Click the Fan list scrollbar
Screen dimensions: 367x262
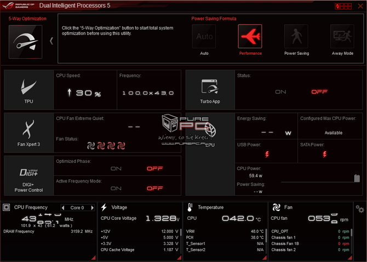tap(352, 232)
